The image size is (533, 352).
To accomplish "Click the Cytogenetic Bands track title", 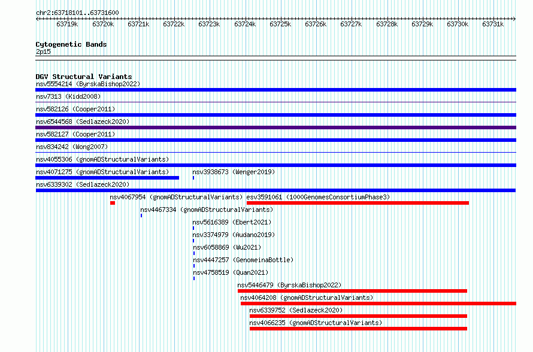I will tap(71, 44).
